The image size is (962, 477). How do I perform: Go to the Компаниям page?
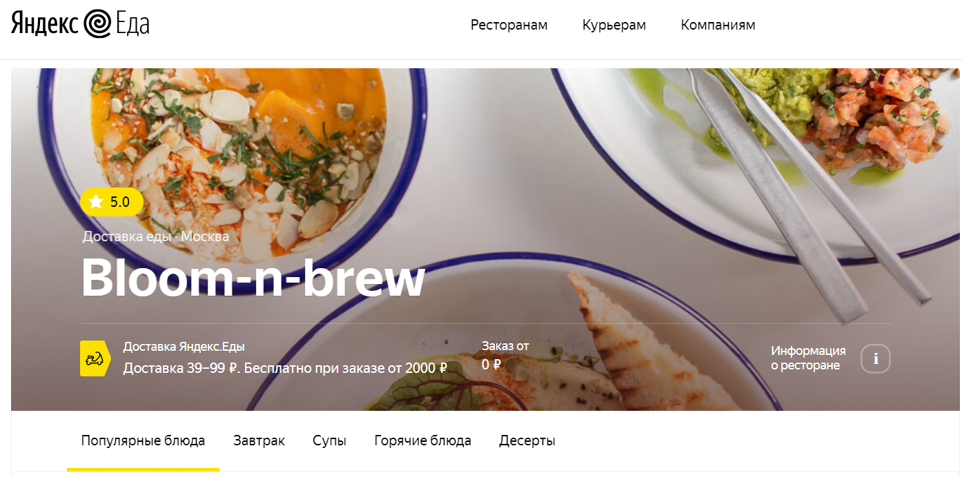click(718, 25)
